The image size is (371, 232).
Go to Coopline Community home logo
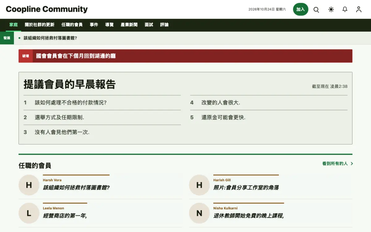(47, 9)
